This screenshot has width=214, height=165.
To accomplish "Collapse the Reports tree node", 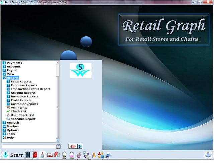I will 13,78.
